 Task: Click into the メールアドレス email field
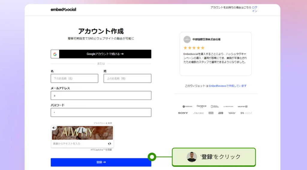pos(101,95)
